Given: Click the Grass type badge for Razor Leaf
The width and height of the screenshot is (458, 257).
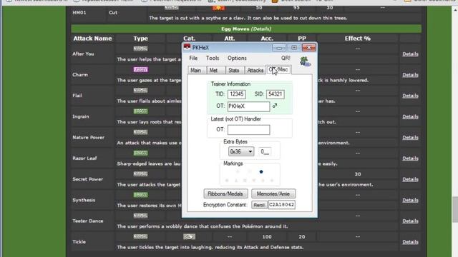Looking at the screenshot, I should click(140, 153).
